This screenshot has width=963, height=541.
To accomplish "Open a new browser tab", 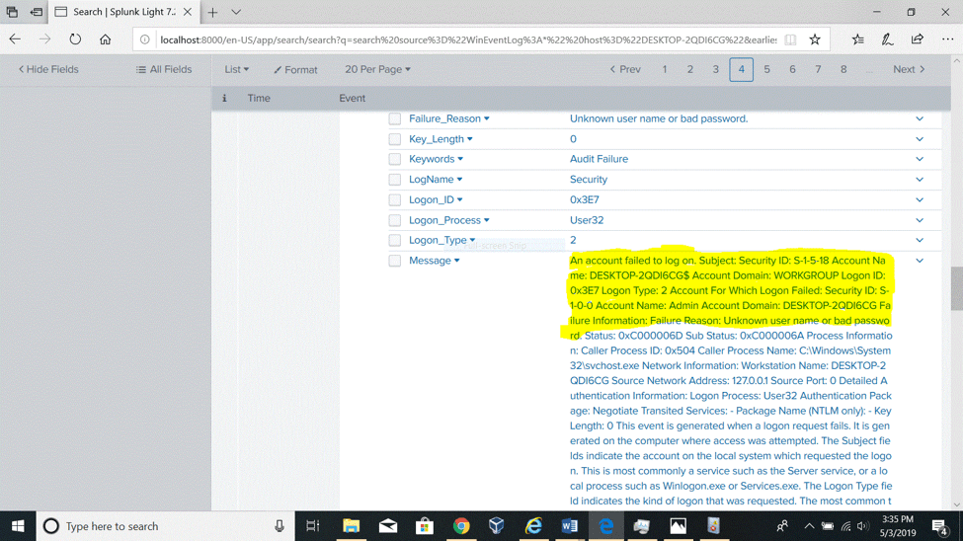I will [x=212, y=12].
